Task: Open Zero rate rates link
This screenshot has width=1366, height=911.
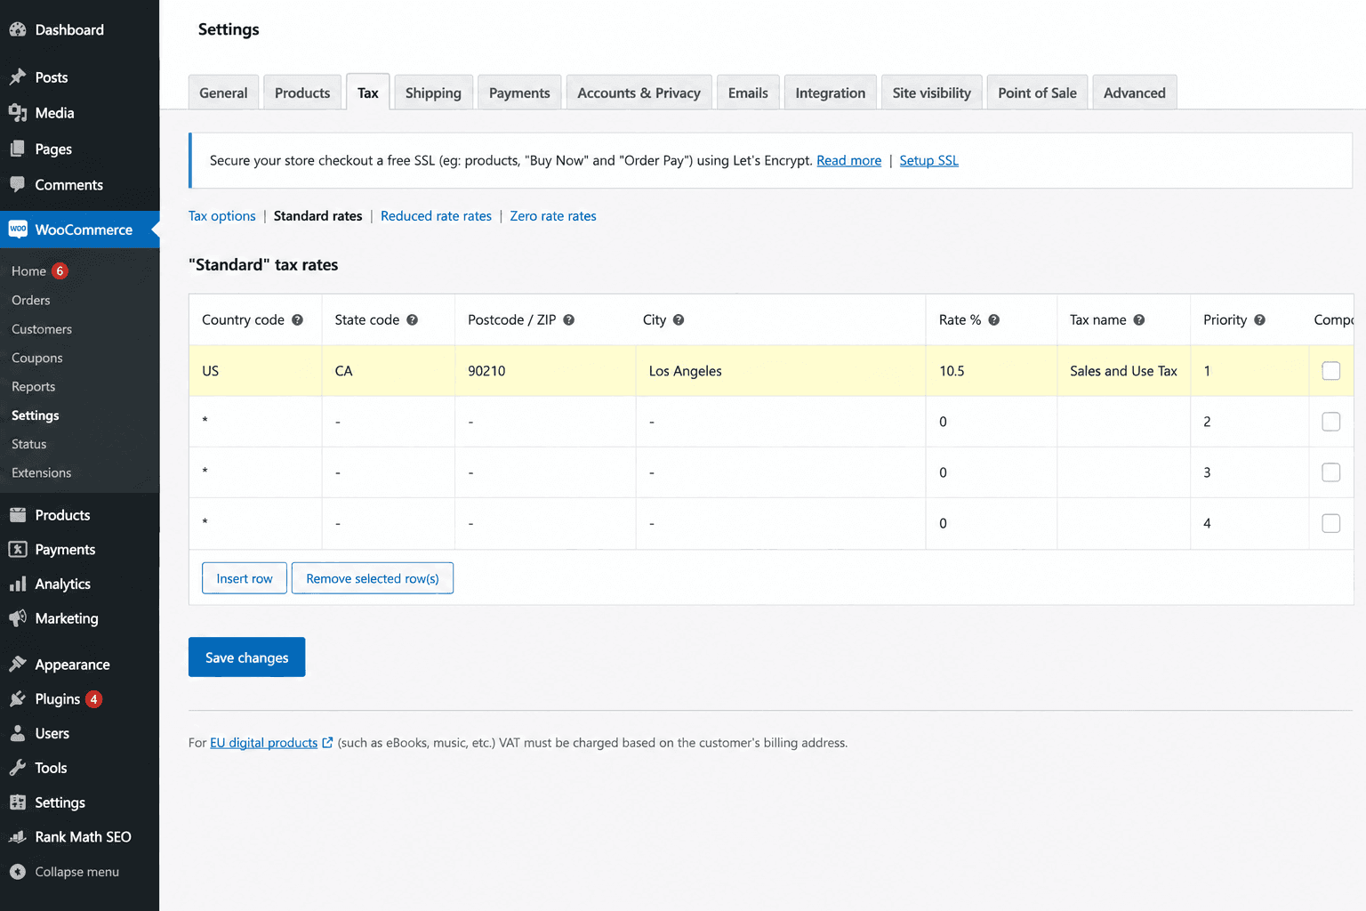Action: point(553,216)
